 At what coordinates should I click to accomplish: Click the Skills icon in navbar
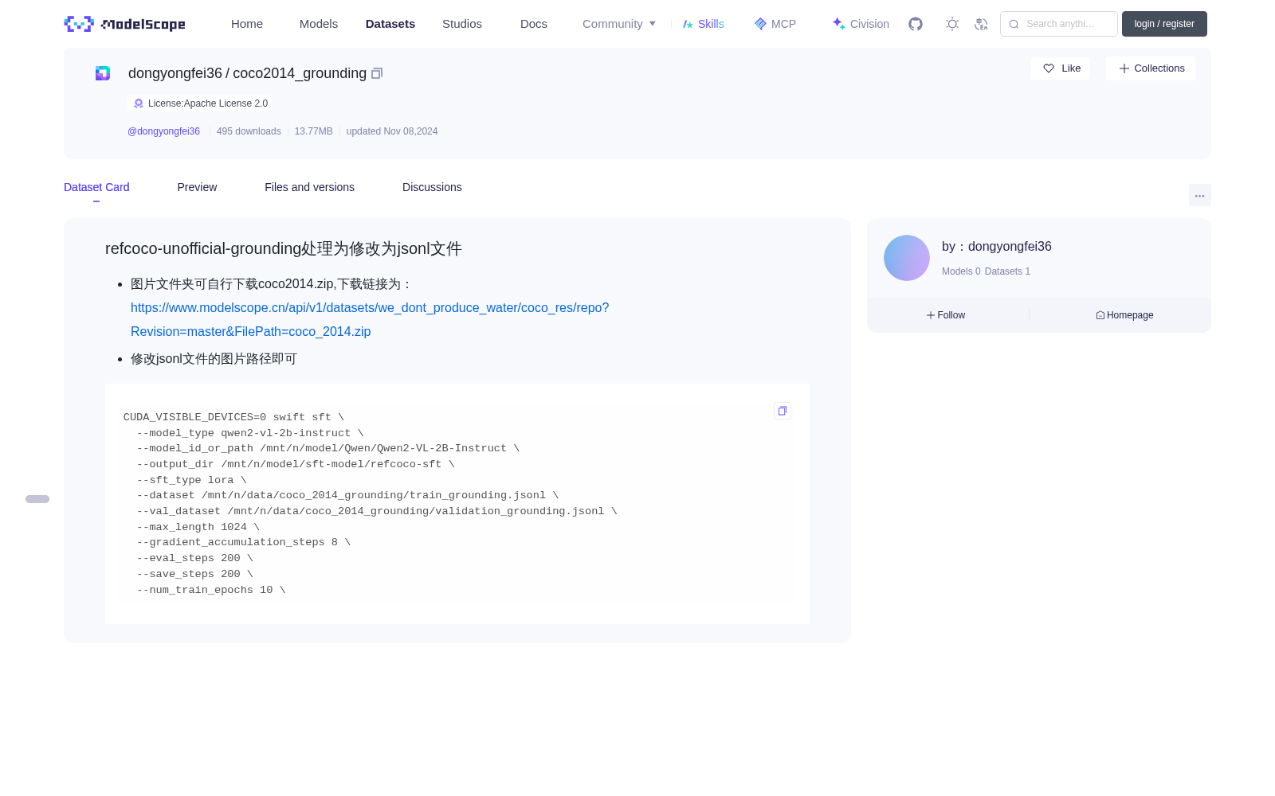688,24
